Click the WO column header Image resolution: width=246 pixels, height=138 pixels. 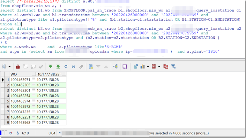23,74
